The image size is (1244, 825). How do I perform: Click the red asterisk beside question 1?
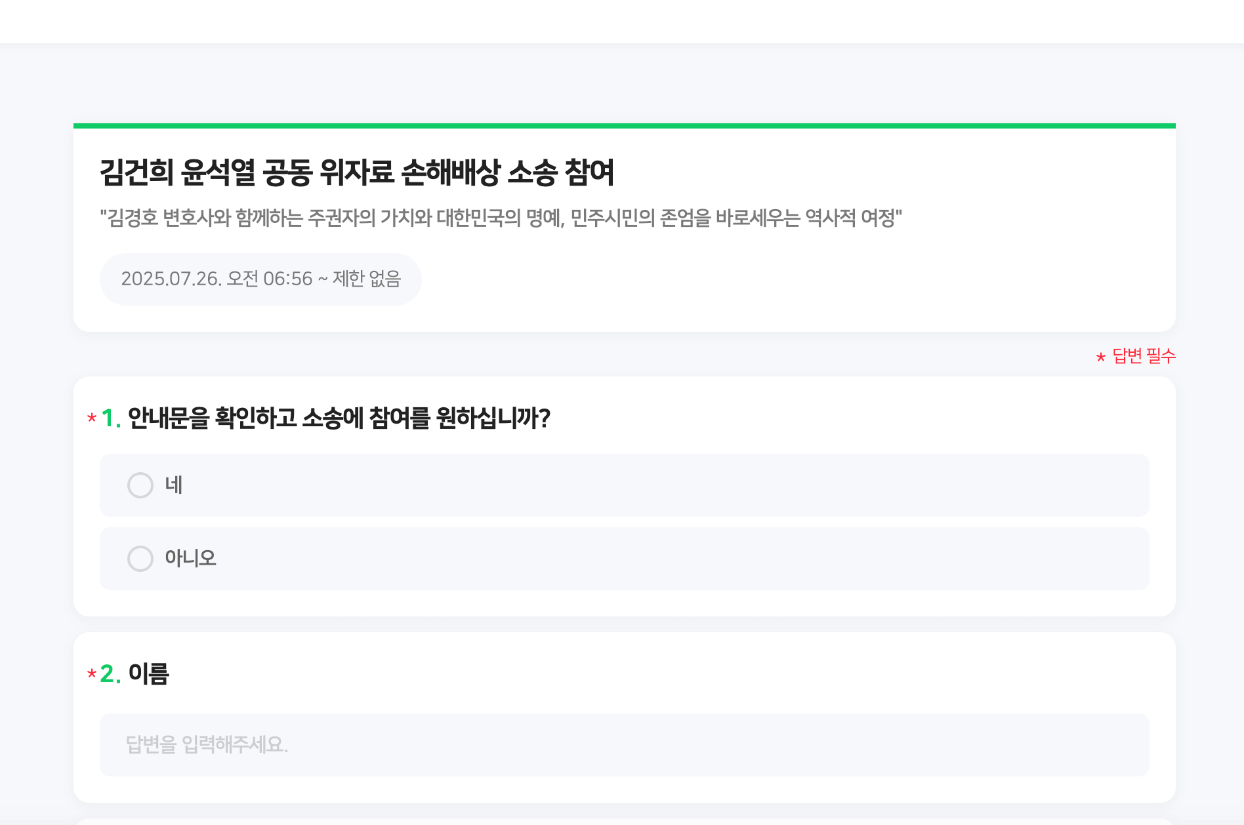(91, 418)
